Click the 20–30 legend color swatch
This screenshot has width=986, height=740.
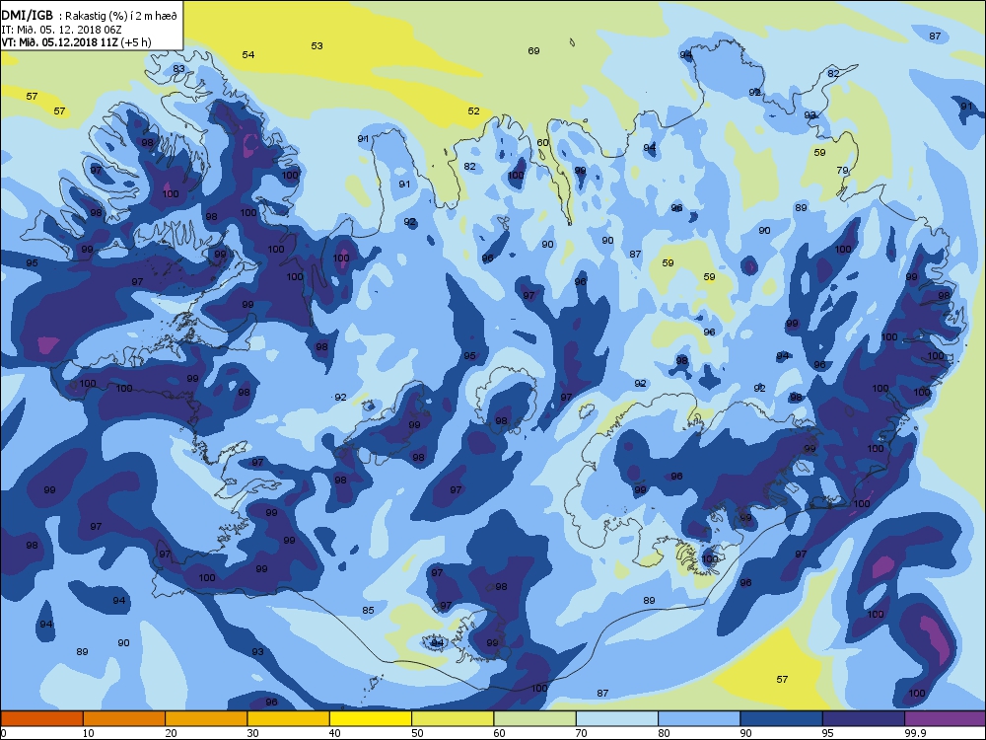tap(206, 718)
